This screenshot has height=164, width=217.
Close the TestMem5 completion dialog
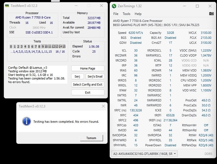tap(103, 106)
